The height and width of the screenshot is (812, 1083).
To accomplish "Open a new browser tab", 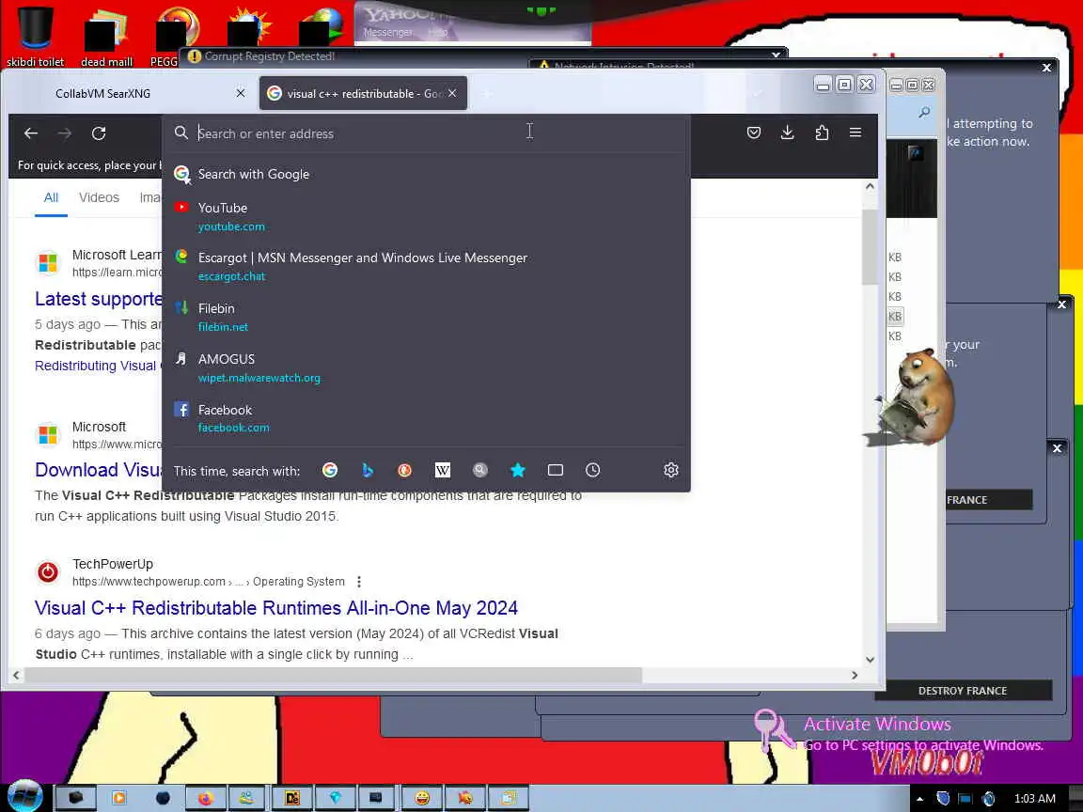I will tap(486, 93).
